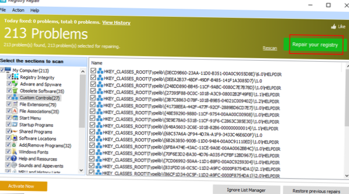Click the Repair your registry button
Viewport: 349px width, 194px height.
[315, 45]
